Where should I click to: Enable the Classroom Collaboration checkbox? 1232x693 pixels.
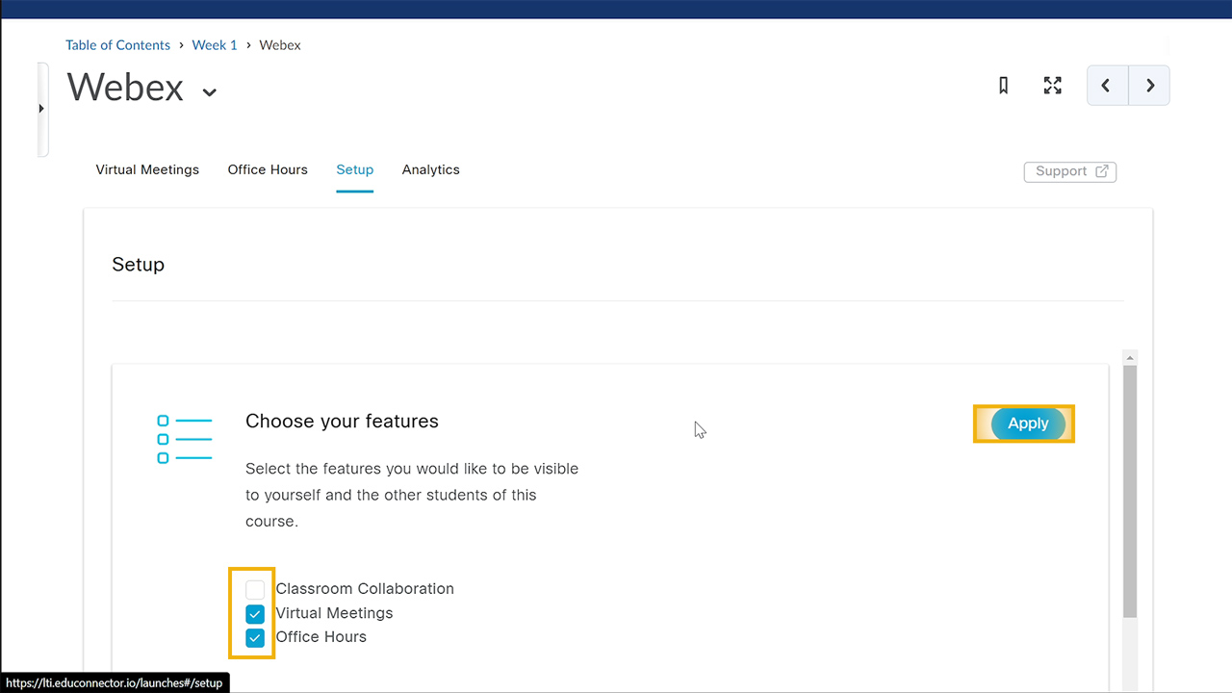(254, 589)
